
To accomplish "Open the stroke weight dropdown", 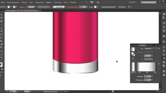I will (x=35, y=7).
